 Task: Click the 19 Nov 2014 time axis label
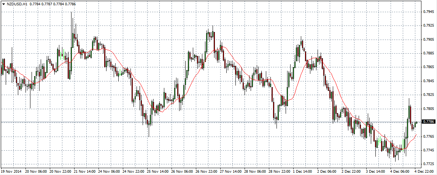pos(11,172)
